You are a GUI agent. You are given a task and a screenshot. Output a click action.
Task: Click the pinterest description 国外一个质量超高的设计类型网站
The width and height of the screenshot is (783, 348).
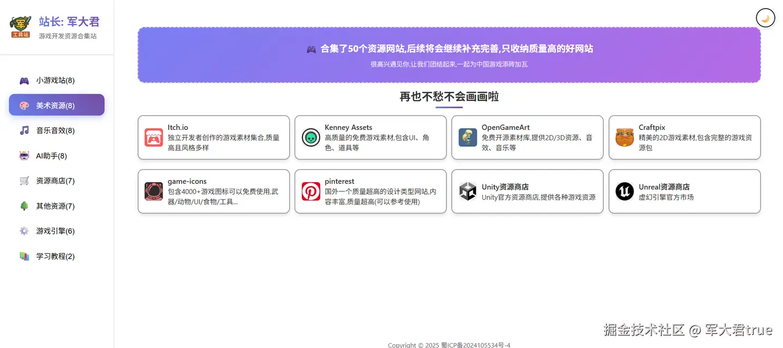click(381, 197)
